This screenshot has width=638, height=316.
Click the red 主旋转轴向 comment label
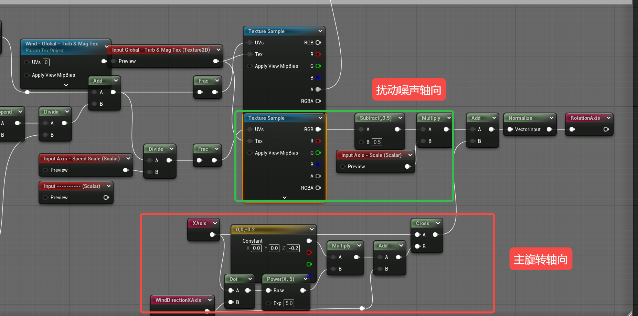pyautogui.click(x=541, y=259)
